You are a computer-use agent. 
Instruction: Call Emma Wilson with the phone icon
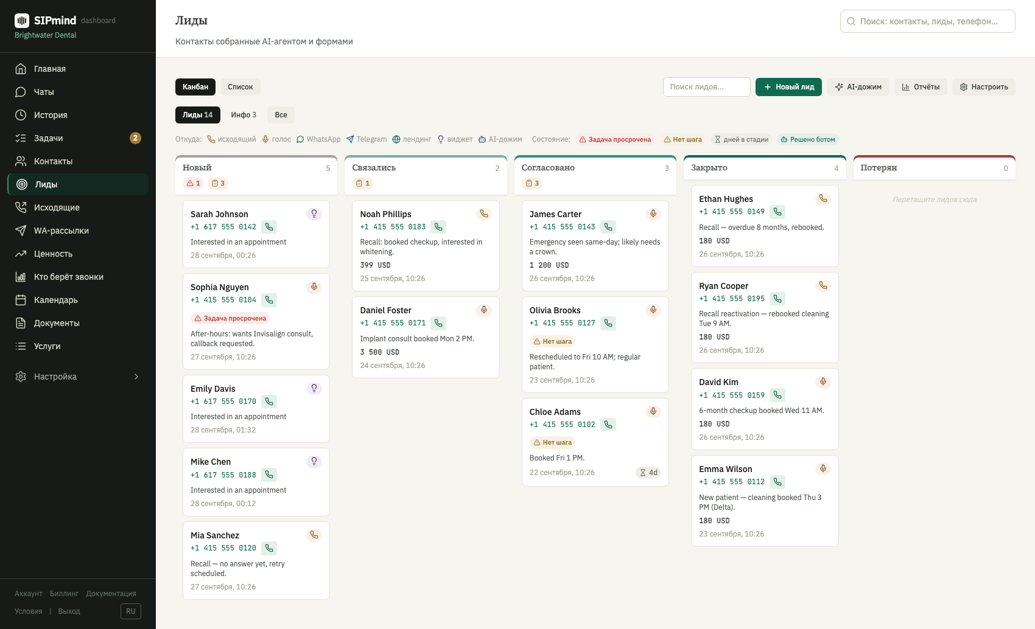point(777,482)
